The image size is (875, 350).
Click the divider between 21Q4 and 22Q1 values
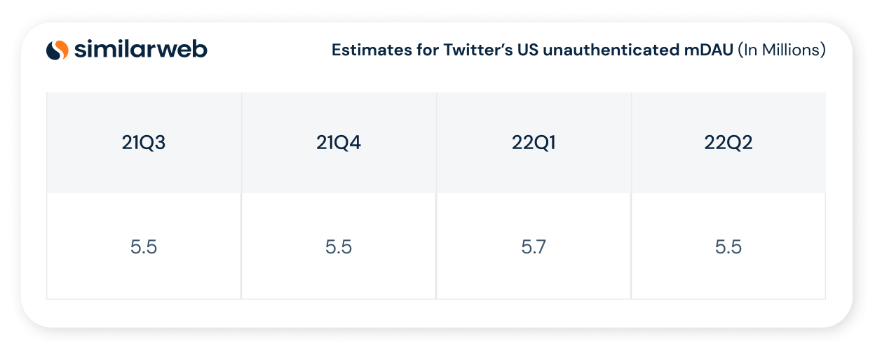coord(436,246)
